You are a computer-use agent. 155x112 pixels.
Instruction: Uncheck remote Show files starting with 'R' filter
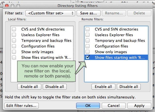click(87, 57)
